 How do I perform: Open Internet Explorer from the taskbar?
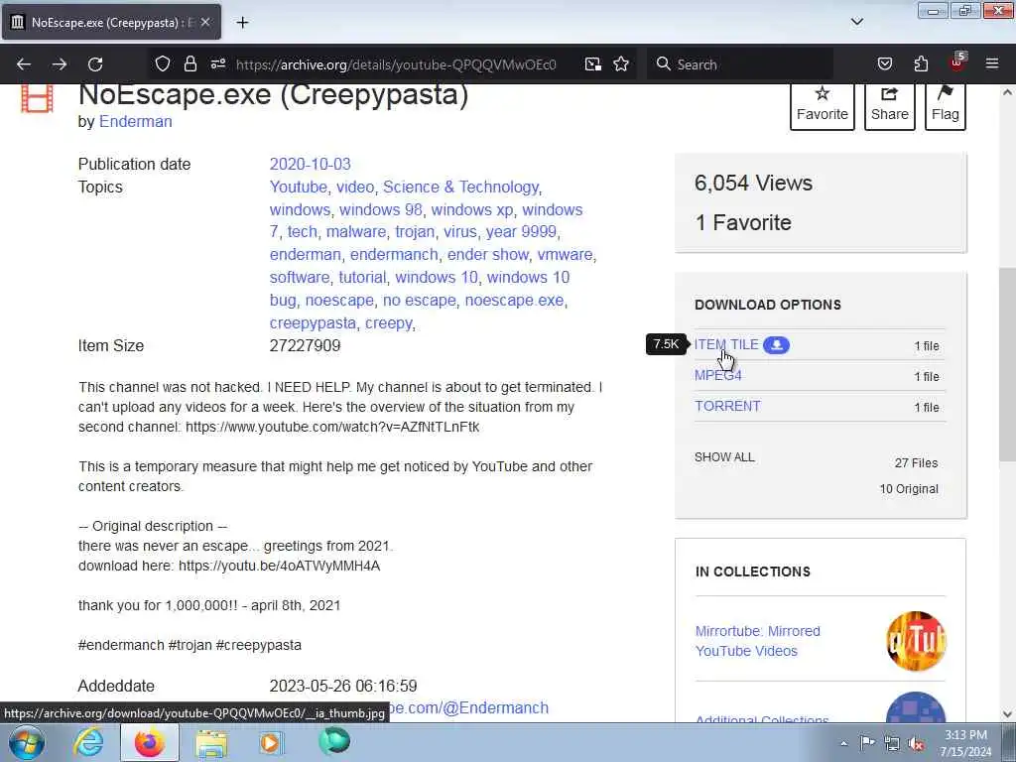[x=88, y=742]
